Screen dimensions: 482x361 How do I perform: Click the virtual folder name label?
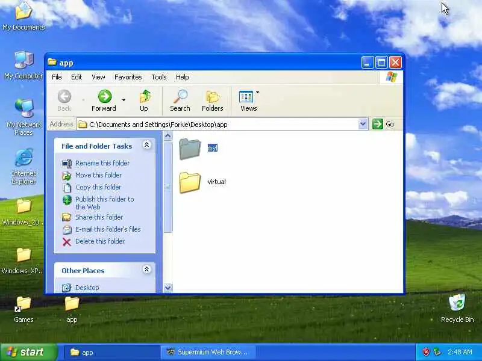(x=216, y=182)
